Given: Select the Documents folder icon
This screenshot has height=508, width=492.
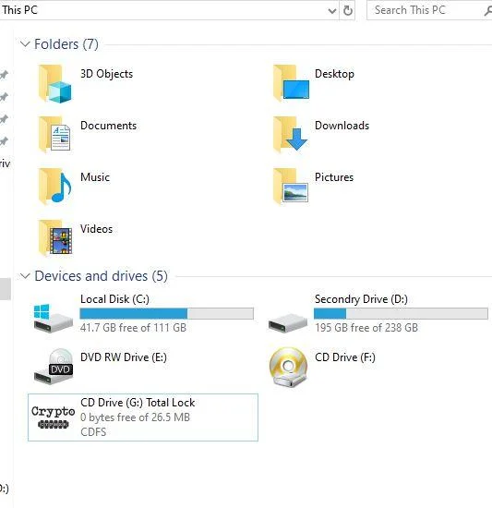Looking at the screenshot, I should [x=54, y=135].
